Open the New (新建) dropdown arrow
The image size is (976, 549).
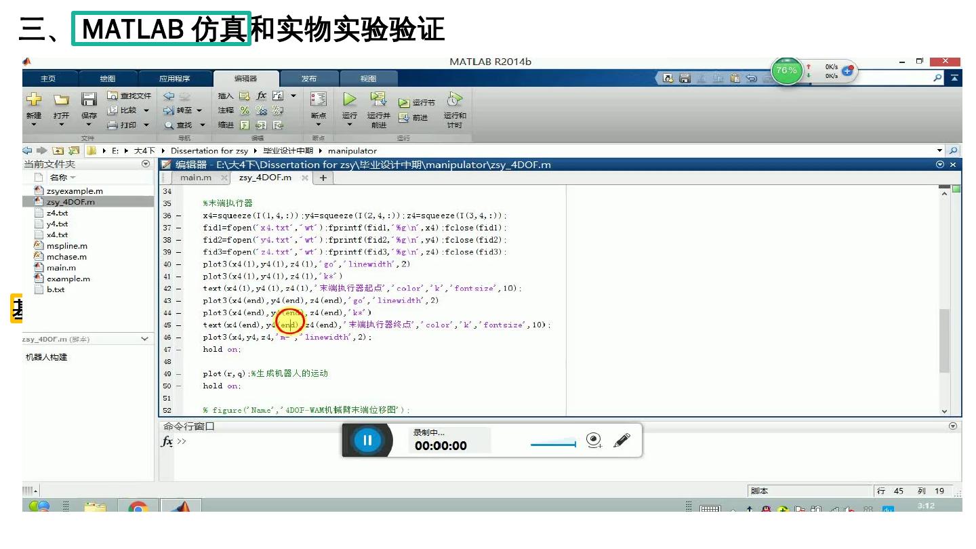point(34,125)
